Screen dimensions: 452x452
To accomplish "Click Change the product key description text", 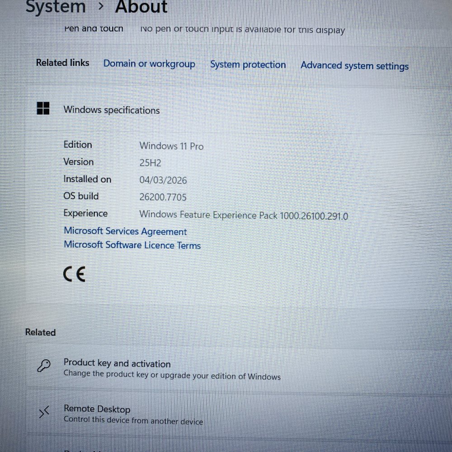I will click(x=172, y=375).
